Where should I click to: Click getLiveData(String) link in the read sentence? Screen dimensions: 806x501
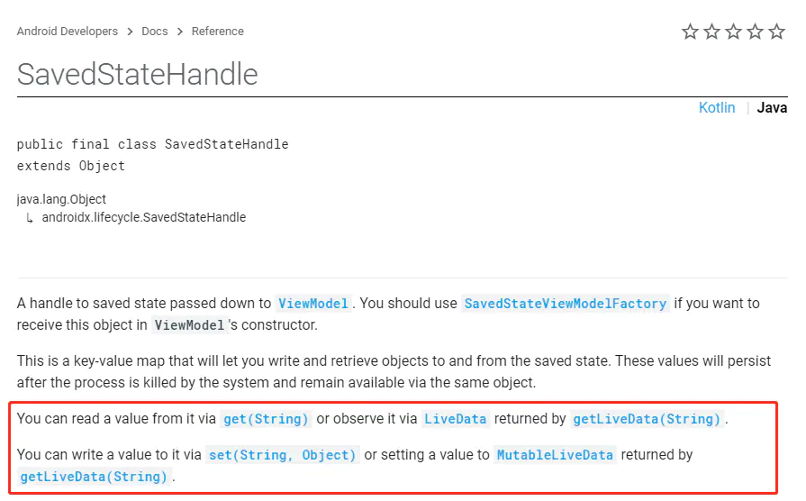click(x=648, y=419)
